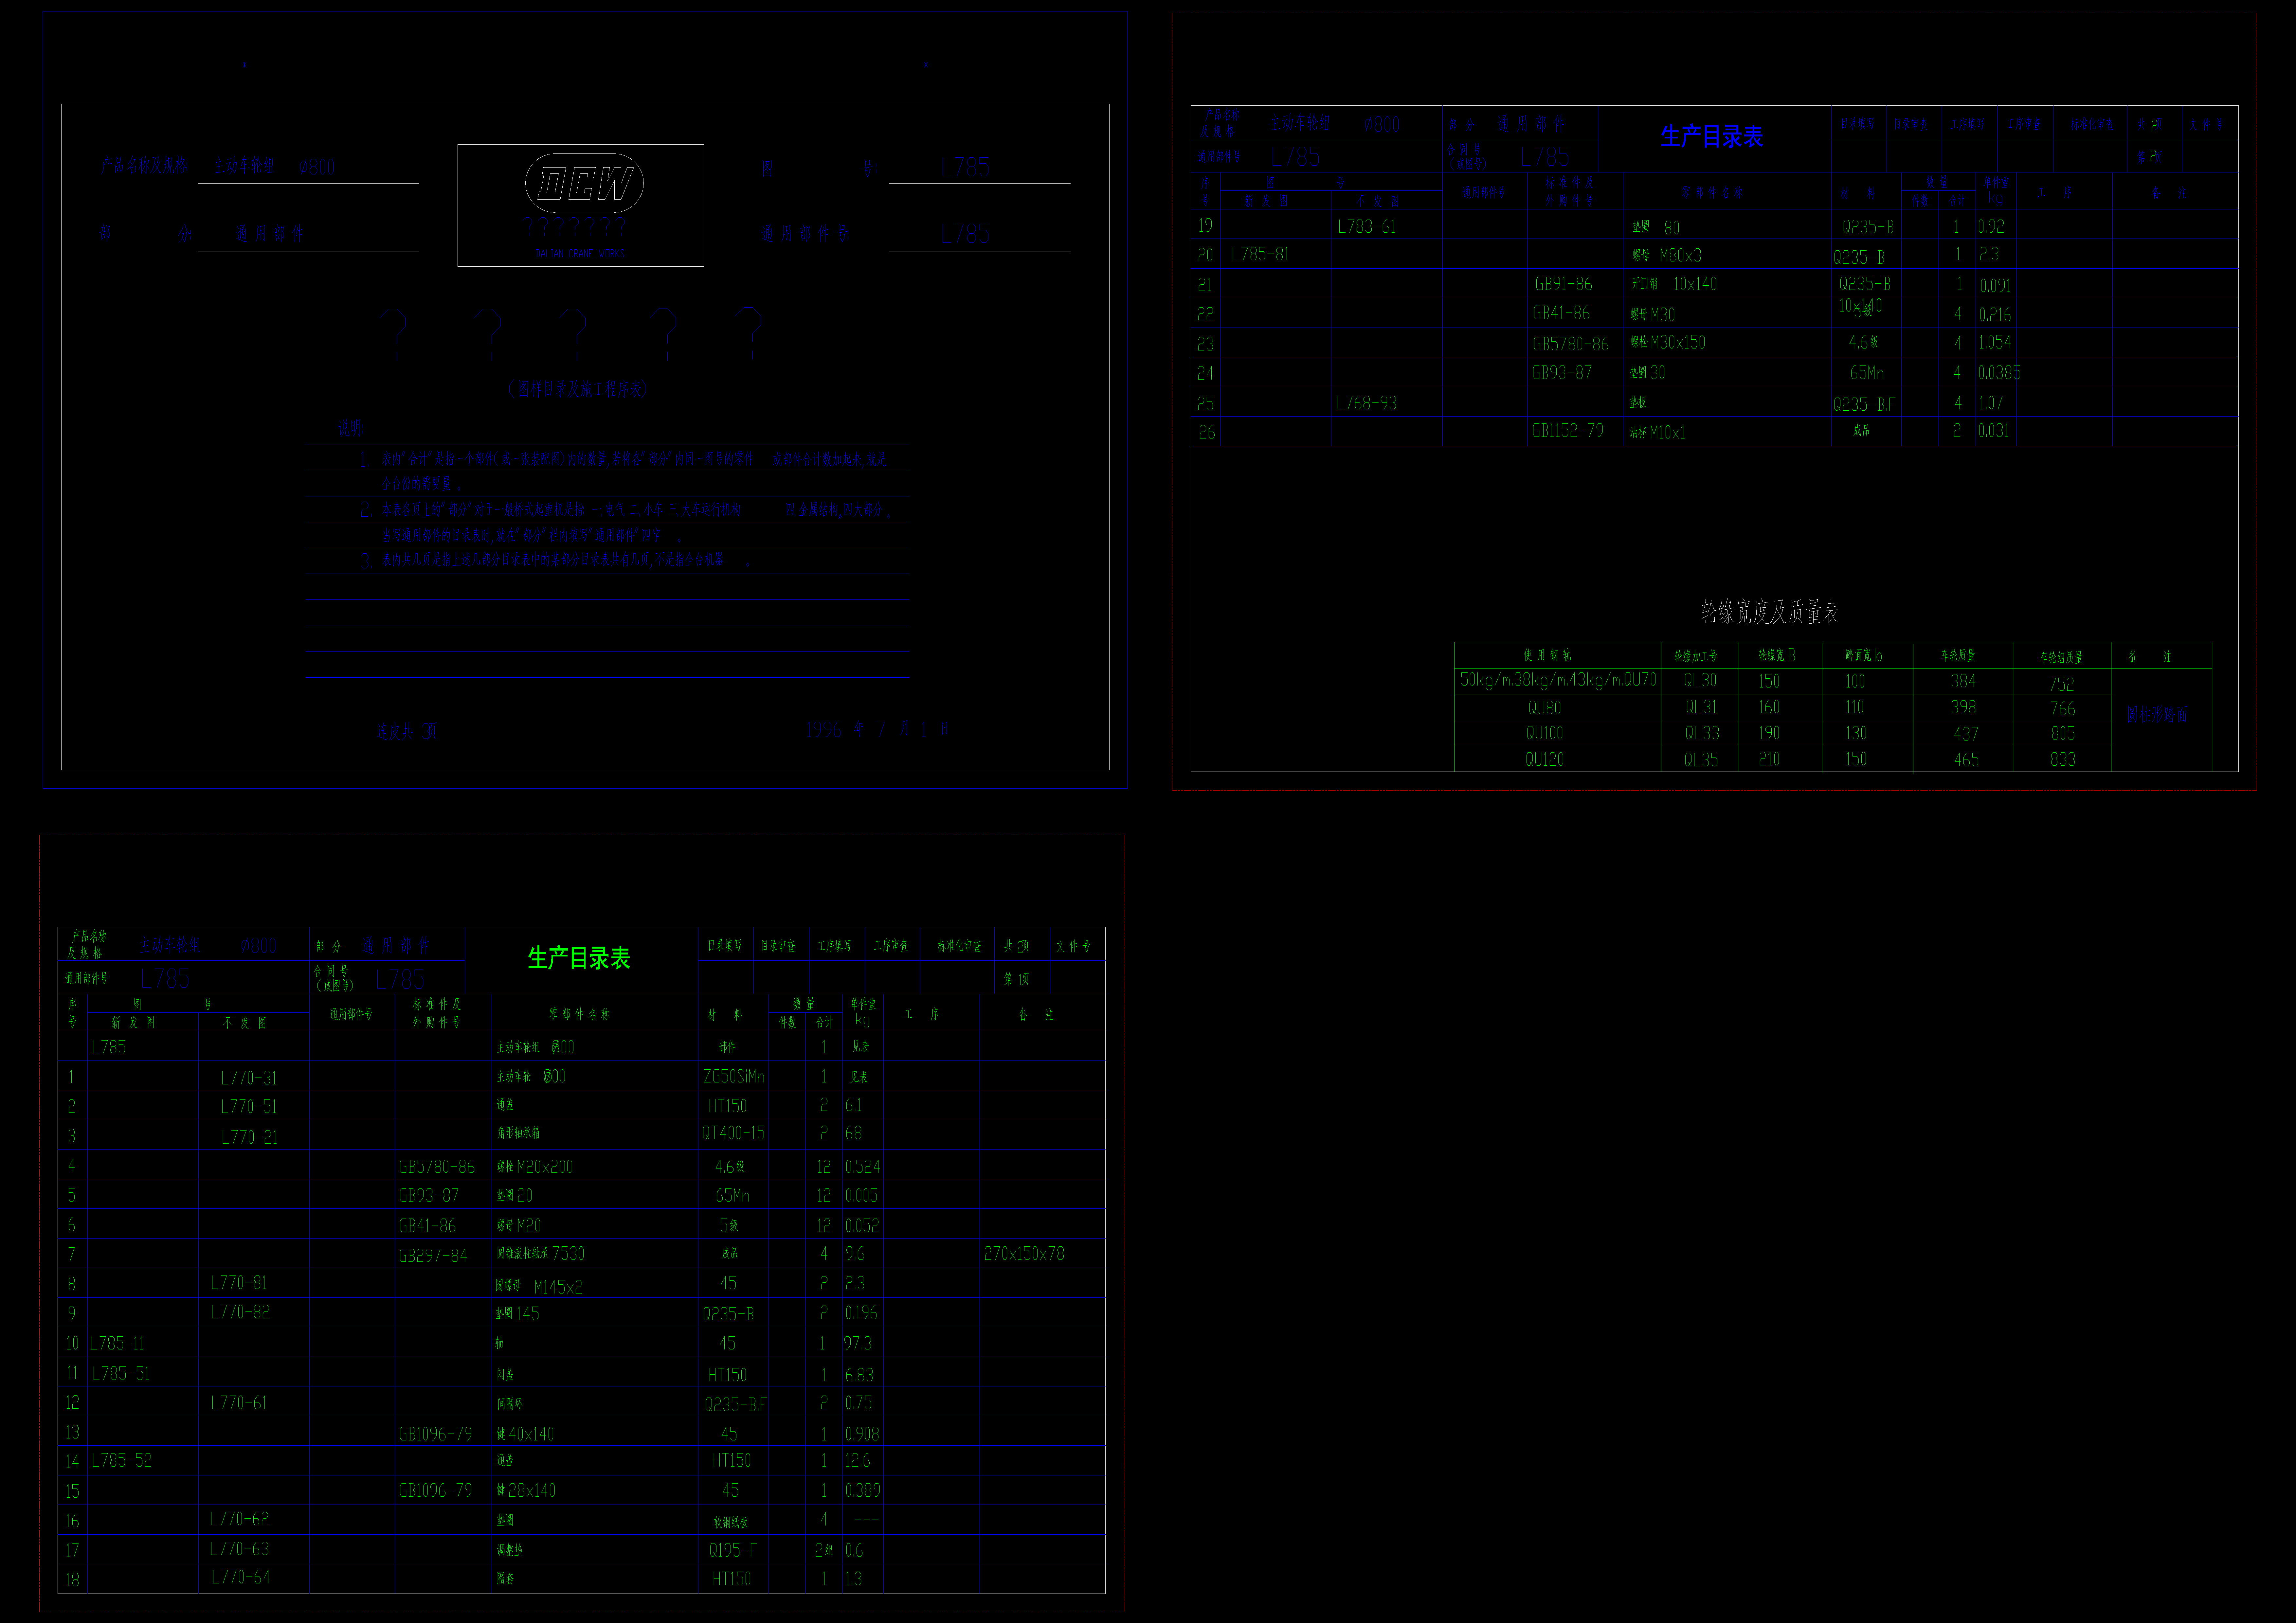The height and width of the screenshot is (1623, 2296).
Task: Click the green '生产目录表' title
Action: [x=579, y=958]
